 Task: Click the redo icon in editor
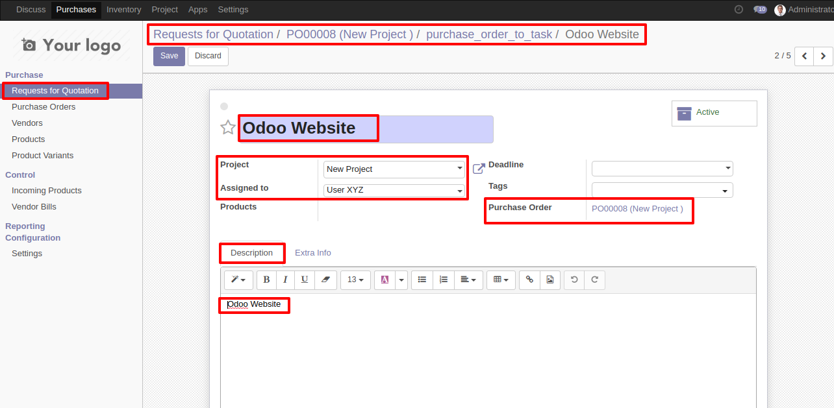pos(595,280)
